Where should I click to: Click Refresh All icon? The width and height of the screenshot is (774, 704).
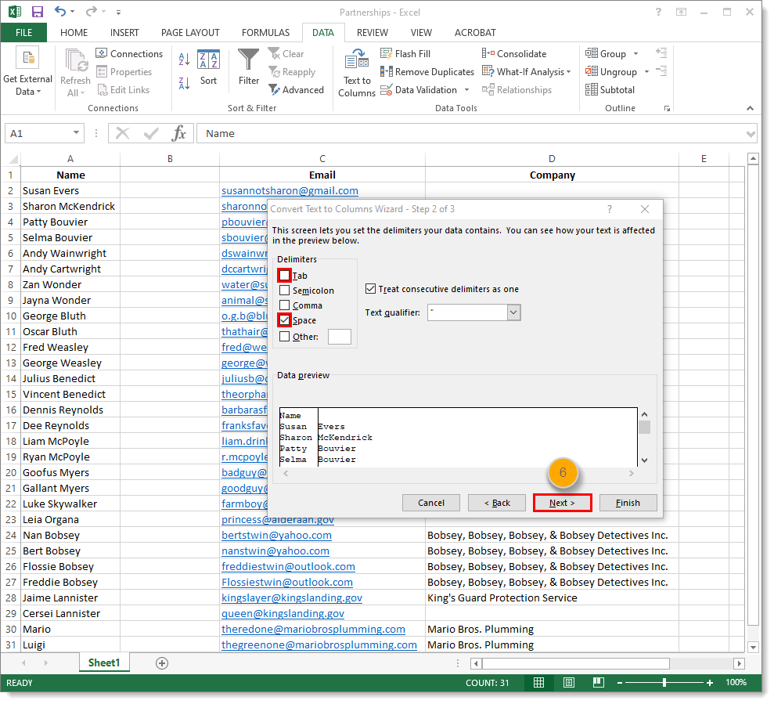click(76, 73)
